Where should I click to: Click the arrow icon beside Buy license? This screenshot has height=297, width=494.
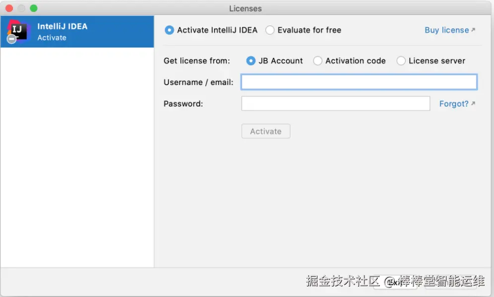[473, 30]
